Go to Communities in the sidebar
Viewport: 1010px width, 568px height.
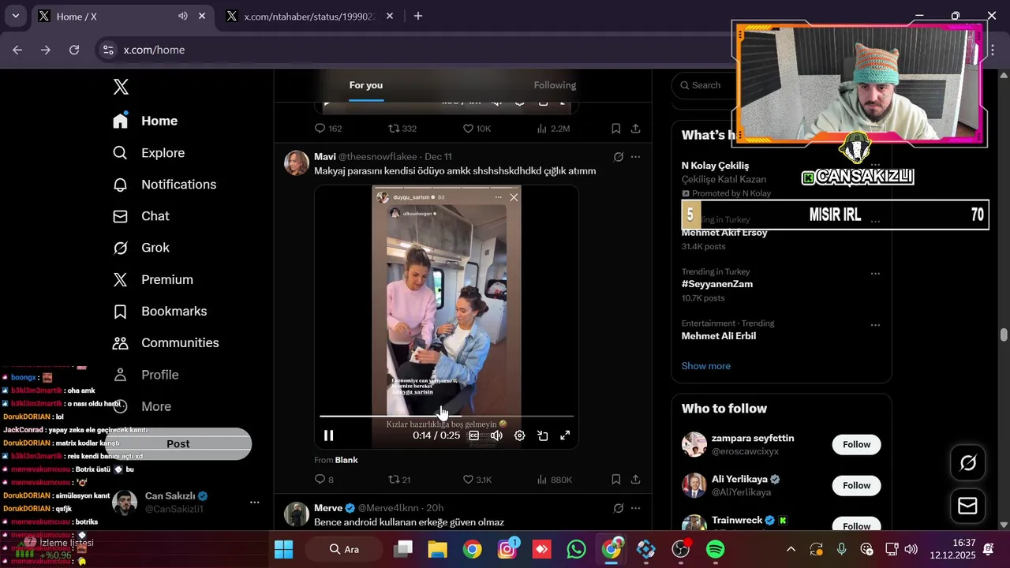point(166,343)
